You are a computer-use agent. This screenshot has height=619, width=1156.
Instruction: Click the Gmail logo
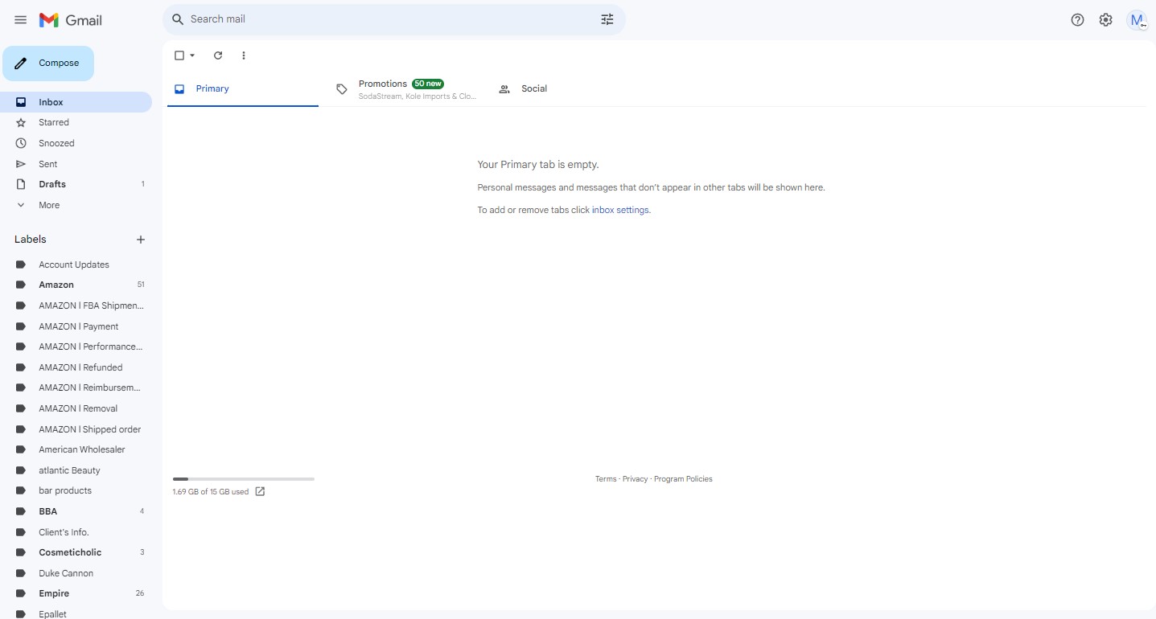71,20
